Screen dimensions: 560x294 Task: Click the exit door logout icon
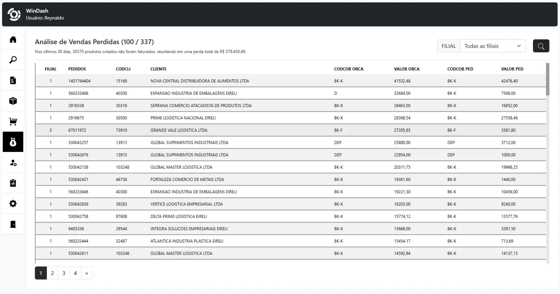click(13, 224)
